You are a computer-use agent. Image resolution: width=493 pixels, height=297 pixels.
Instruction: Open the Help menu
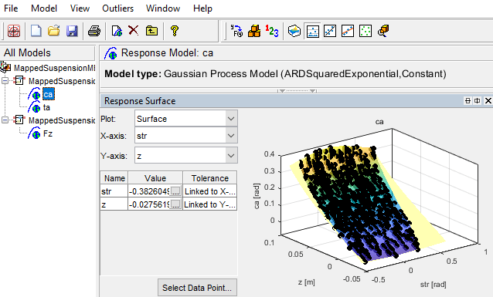pos(202,8)
